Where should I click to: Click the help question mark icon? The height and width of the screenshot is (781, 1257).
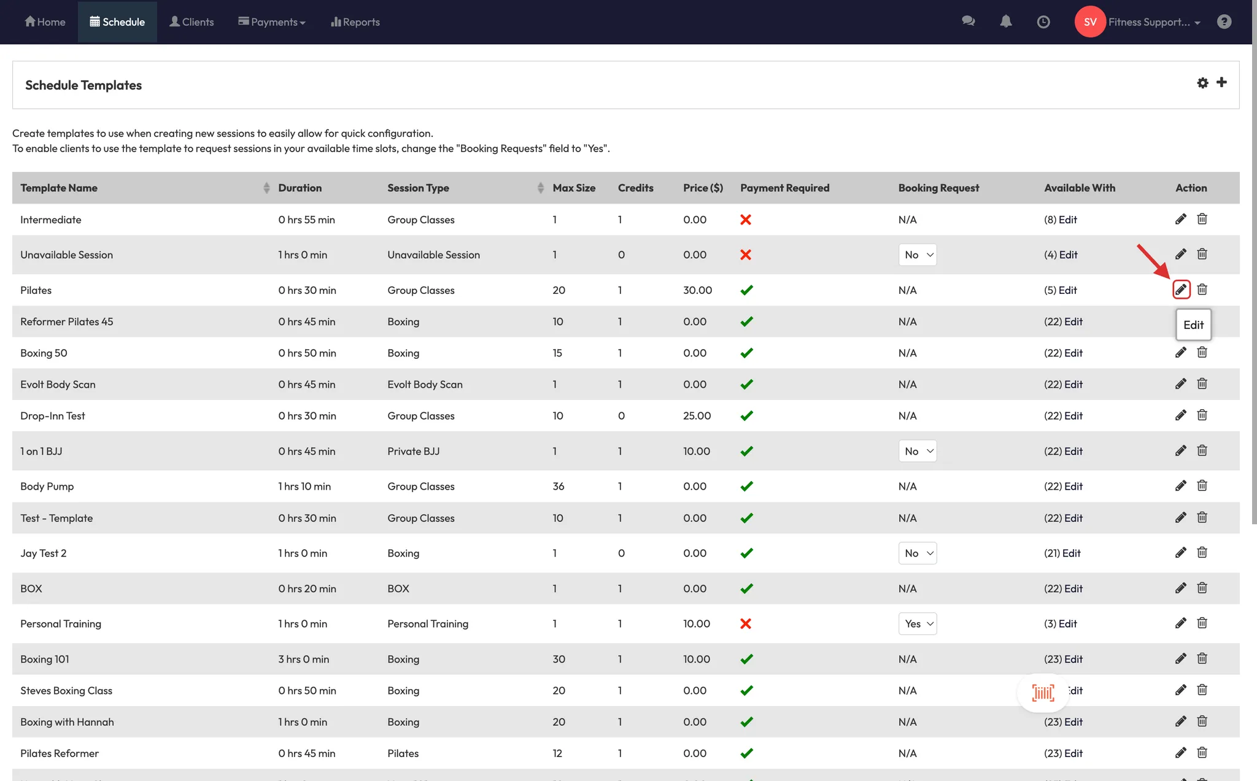[1224, 21]
